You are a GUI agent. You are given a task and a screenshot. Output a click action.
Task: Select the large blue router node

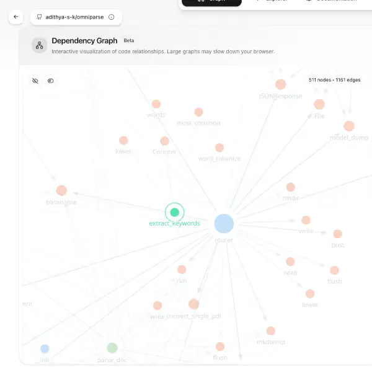tap(224, 224)
